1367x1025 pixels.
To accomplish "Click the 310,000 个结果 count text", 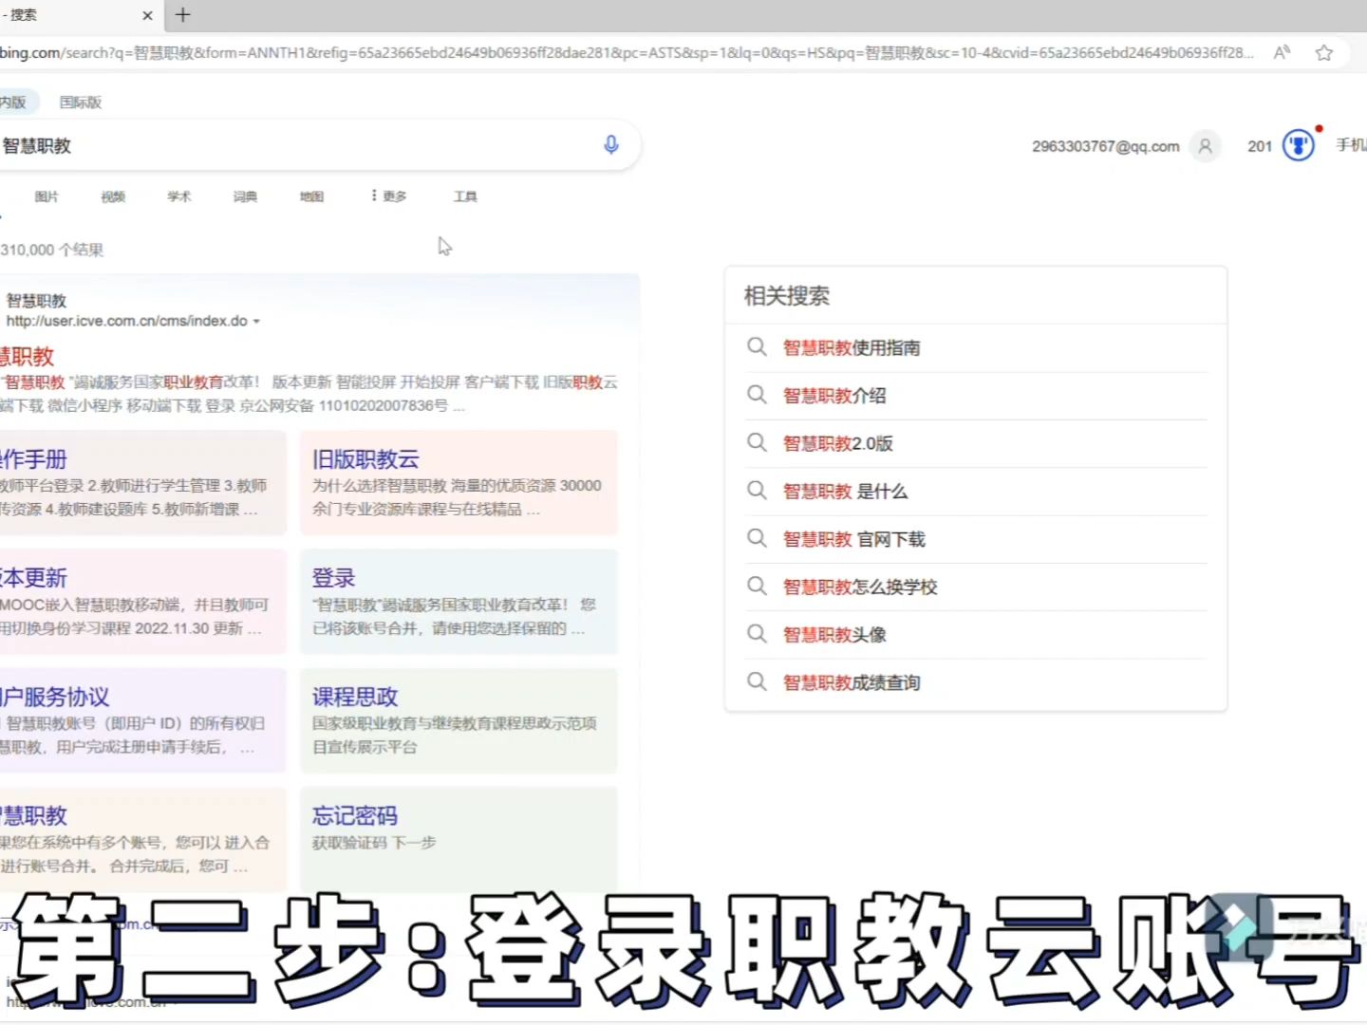I will [52, 250].
